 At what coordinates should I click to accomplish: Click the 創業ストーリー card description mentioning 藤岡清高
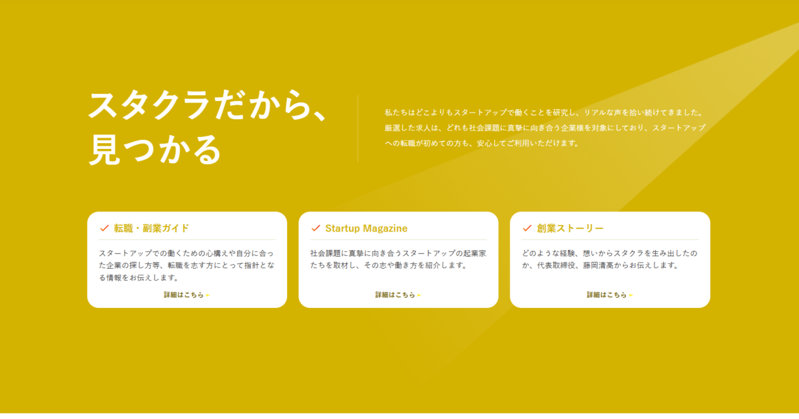click(x=610, y=259)
